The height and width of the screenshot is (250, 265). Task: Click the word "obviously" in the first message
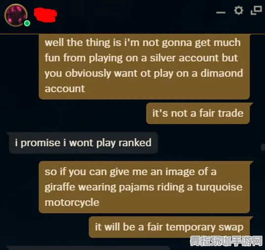88,73
